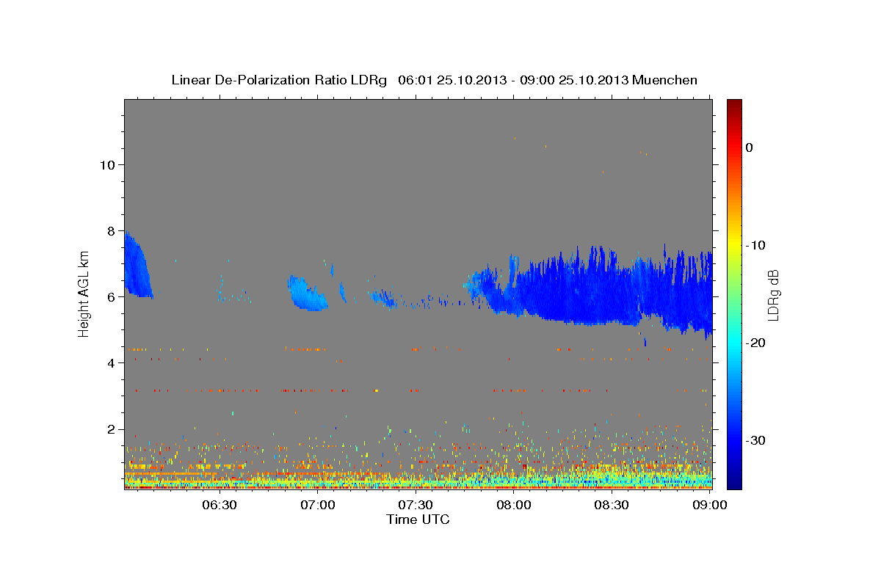
Task: Click the colorbar value -30
Action: tap(755, 440)
